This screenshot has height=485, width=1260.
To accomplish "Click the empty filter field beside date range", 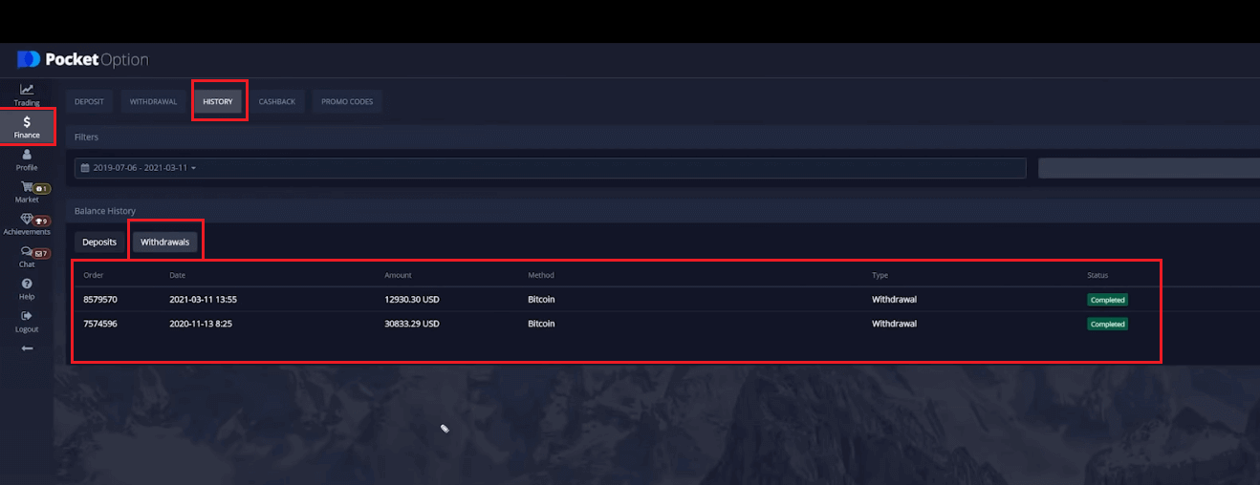I will pyautogui.click(x=1147, y=168).
